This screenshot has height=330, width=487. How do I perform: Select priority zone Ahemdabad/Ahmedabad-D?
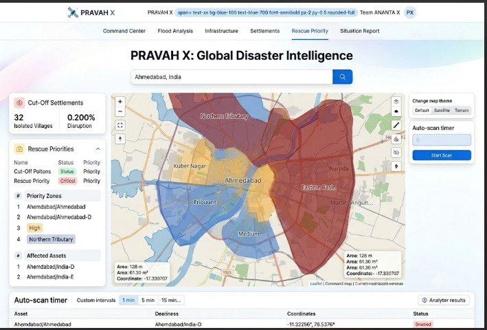click(x=59, y=217)
